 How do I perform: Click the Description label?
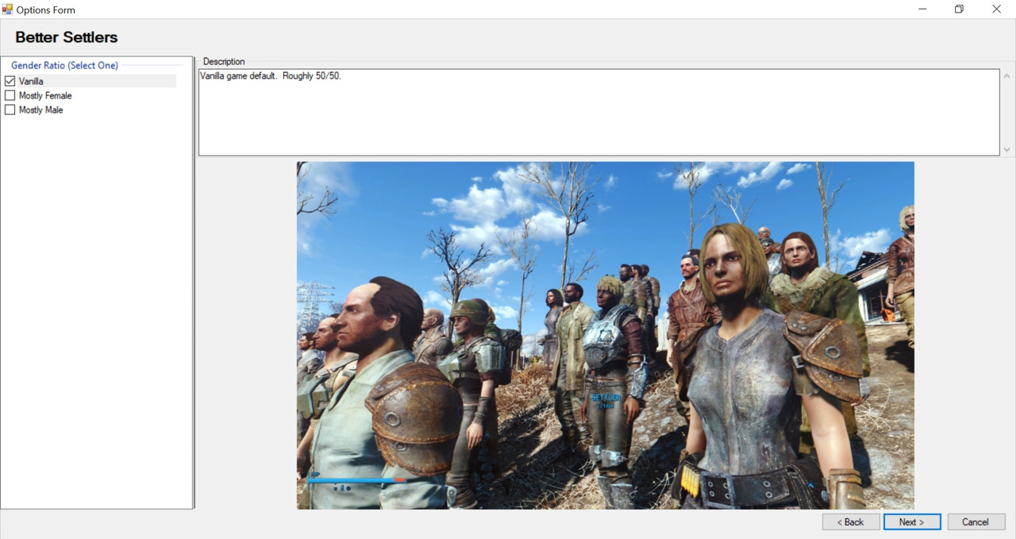(x=224, y=61)
